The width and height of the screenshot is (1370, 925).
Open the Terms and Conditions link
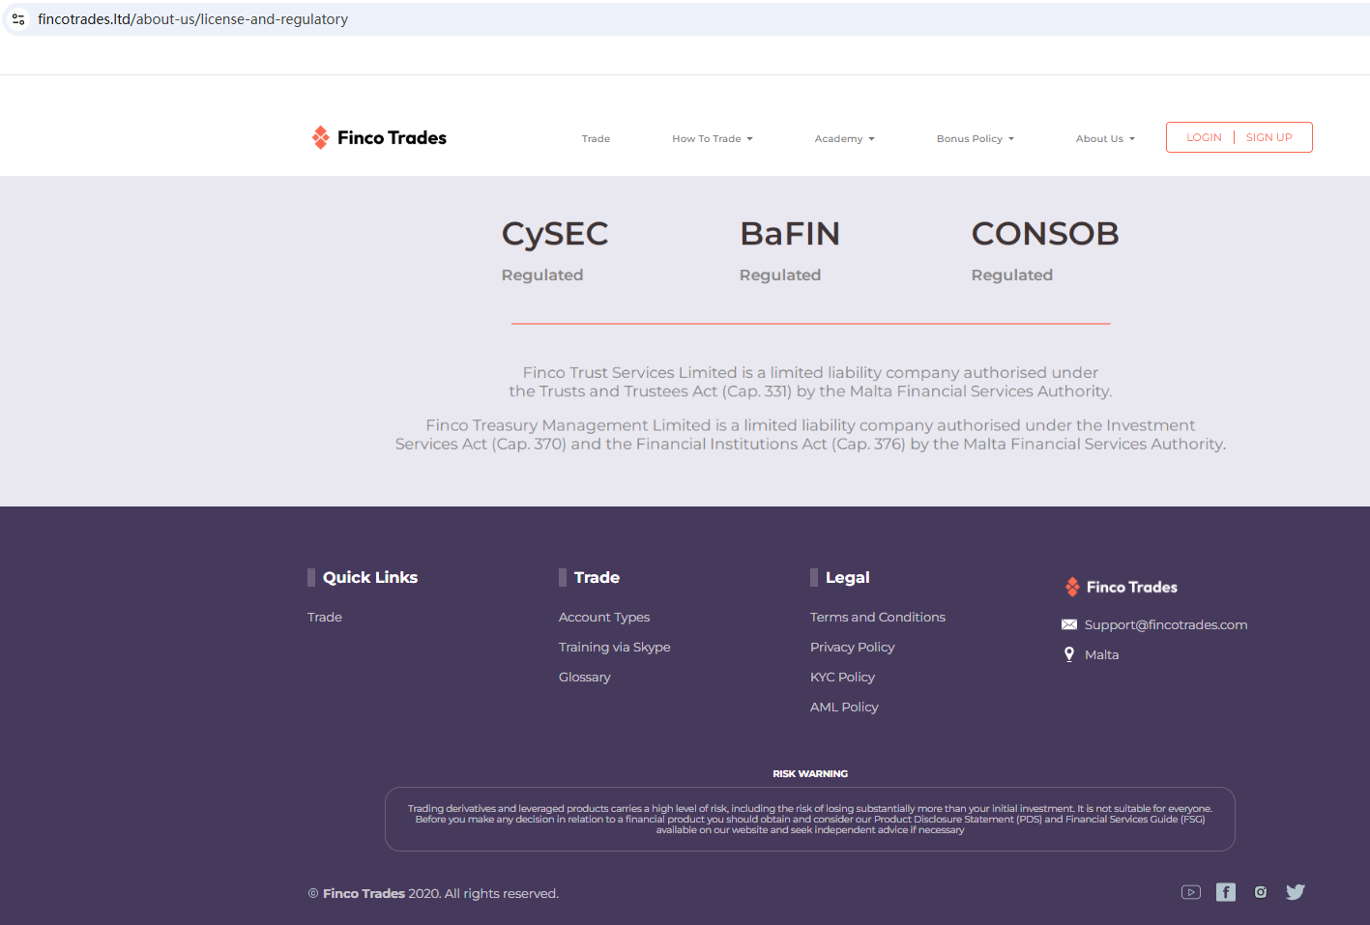[878, 617]
